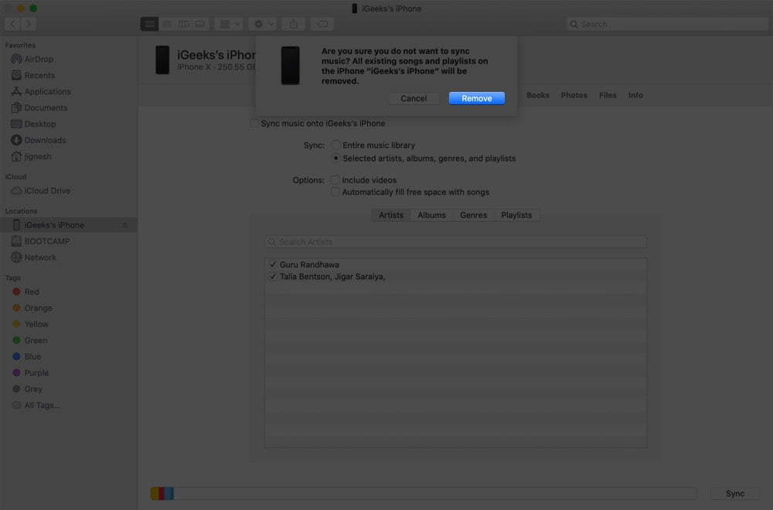Switch to column view icon
Viewport: 773px width, 510px height.
(183, 24)
